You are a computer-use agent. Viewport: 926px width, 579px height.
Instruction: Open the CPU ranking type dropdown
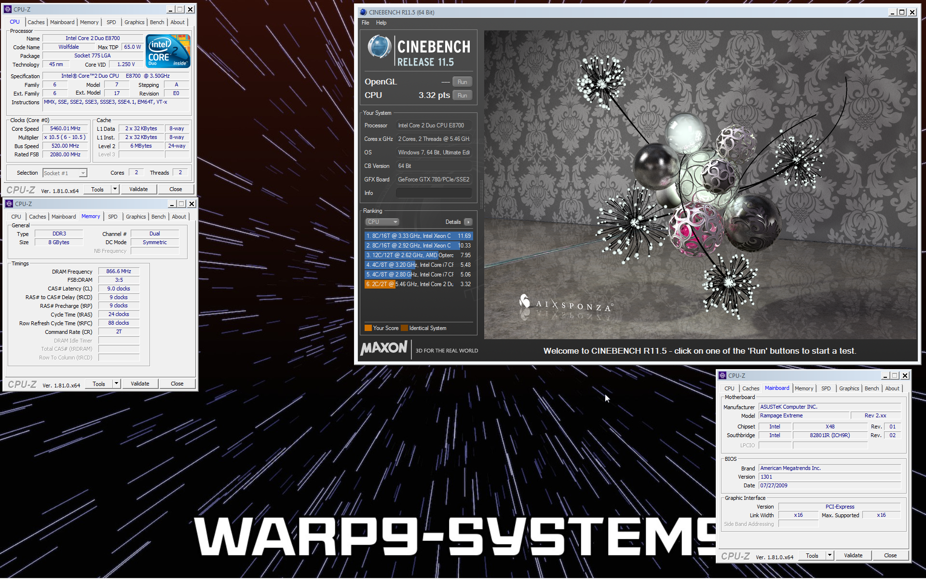[x=382, y=222]
